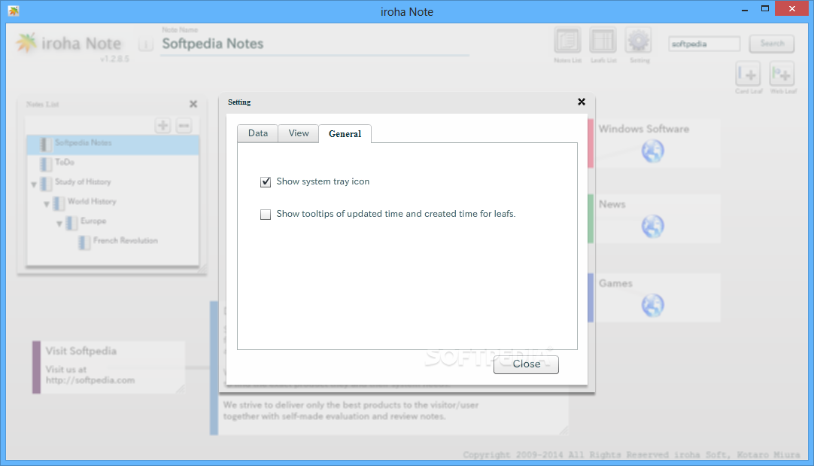Click the News leaf title
The width and height of the screenshot is (814, 466).
click(x=612, y=204)
